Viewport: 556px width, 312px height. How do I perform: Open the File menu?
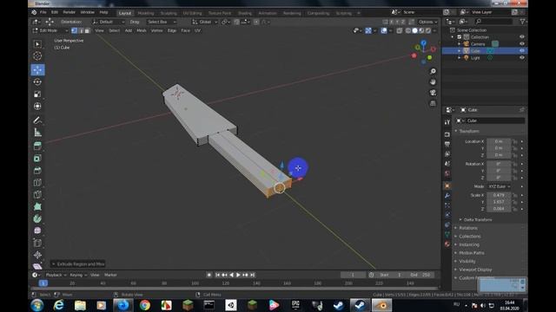[43, 12]
